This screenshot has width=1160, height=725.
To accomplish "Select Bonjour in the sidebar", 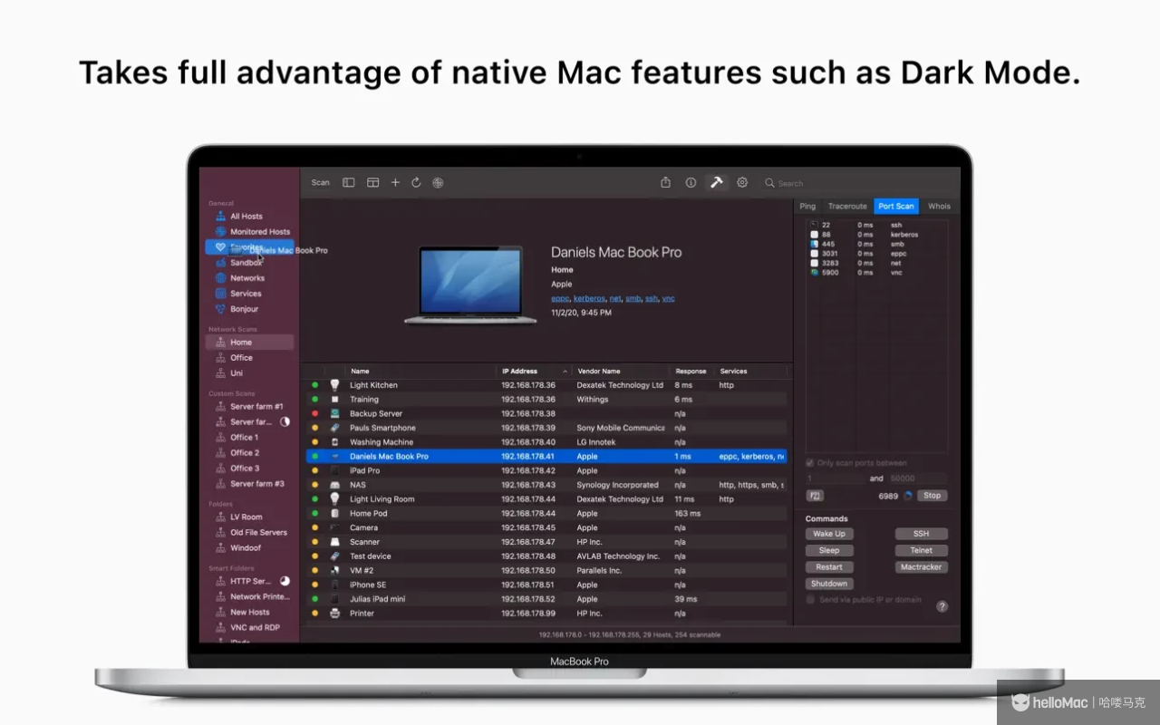I will (249, 309).
